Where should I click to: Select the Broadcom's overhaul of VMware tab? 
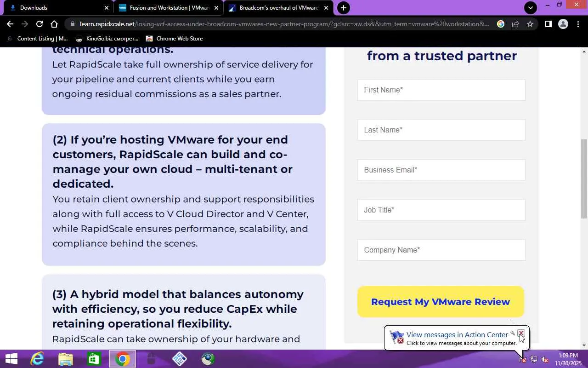(278, 8)
